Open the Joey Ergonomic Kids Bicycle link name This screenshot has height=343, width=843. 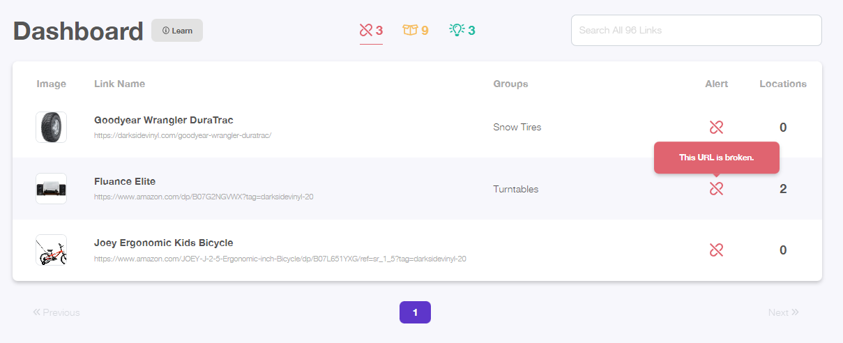click(164, 243)
